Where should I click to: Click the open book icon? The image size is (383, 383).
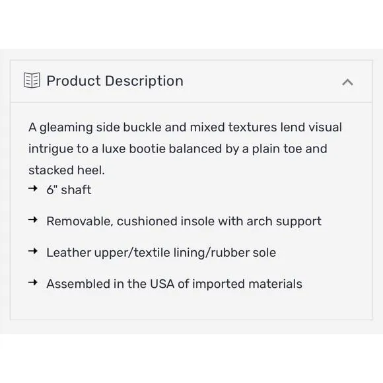[32, 80]
